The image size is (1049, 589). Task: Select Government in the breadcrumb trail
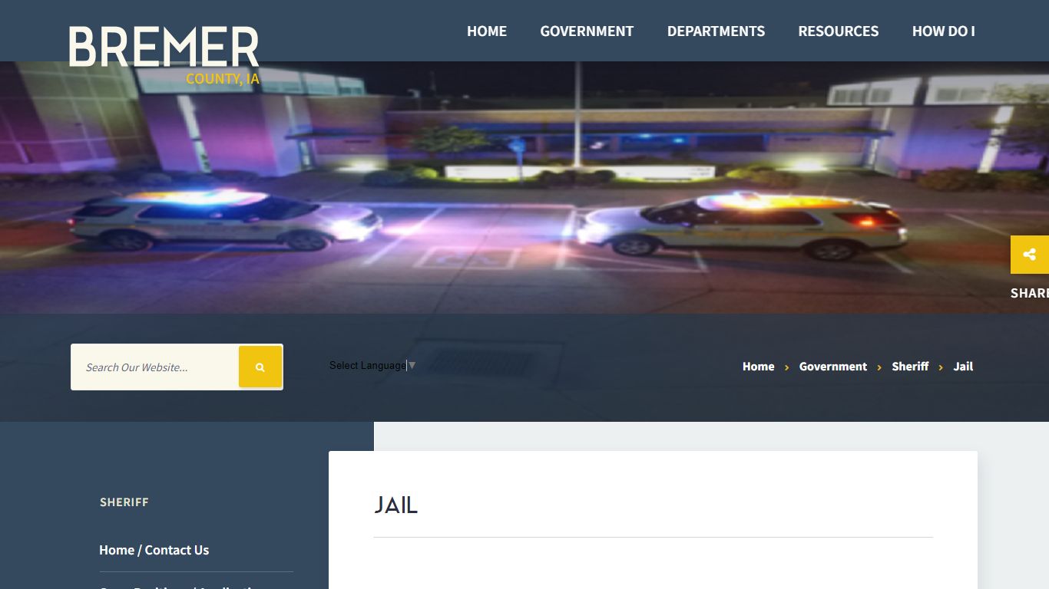[x=832, y=367]
